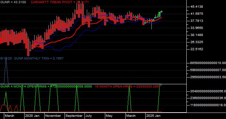Click the May date axis label
Screen dimensions: 226x119
(x=109, y=116)
